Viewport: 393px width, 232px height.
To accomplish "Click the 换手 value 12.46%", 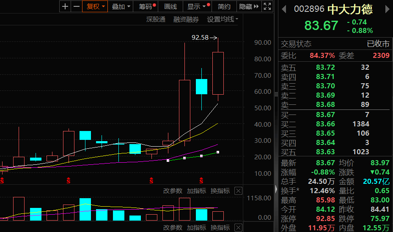I will tap(322, 191).
